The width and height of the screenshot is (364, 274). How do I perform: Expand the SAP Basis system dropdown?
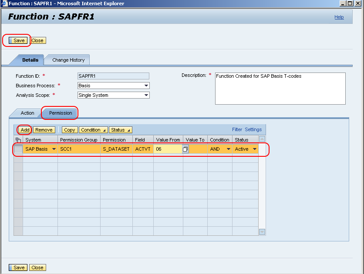tap(54, 149)
